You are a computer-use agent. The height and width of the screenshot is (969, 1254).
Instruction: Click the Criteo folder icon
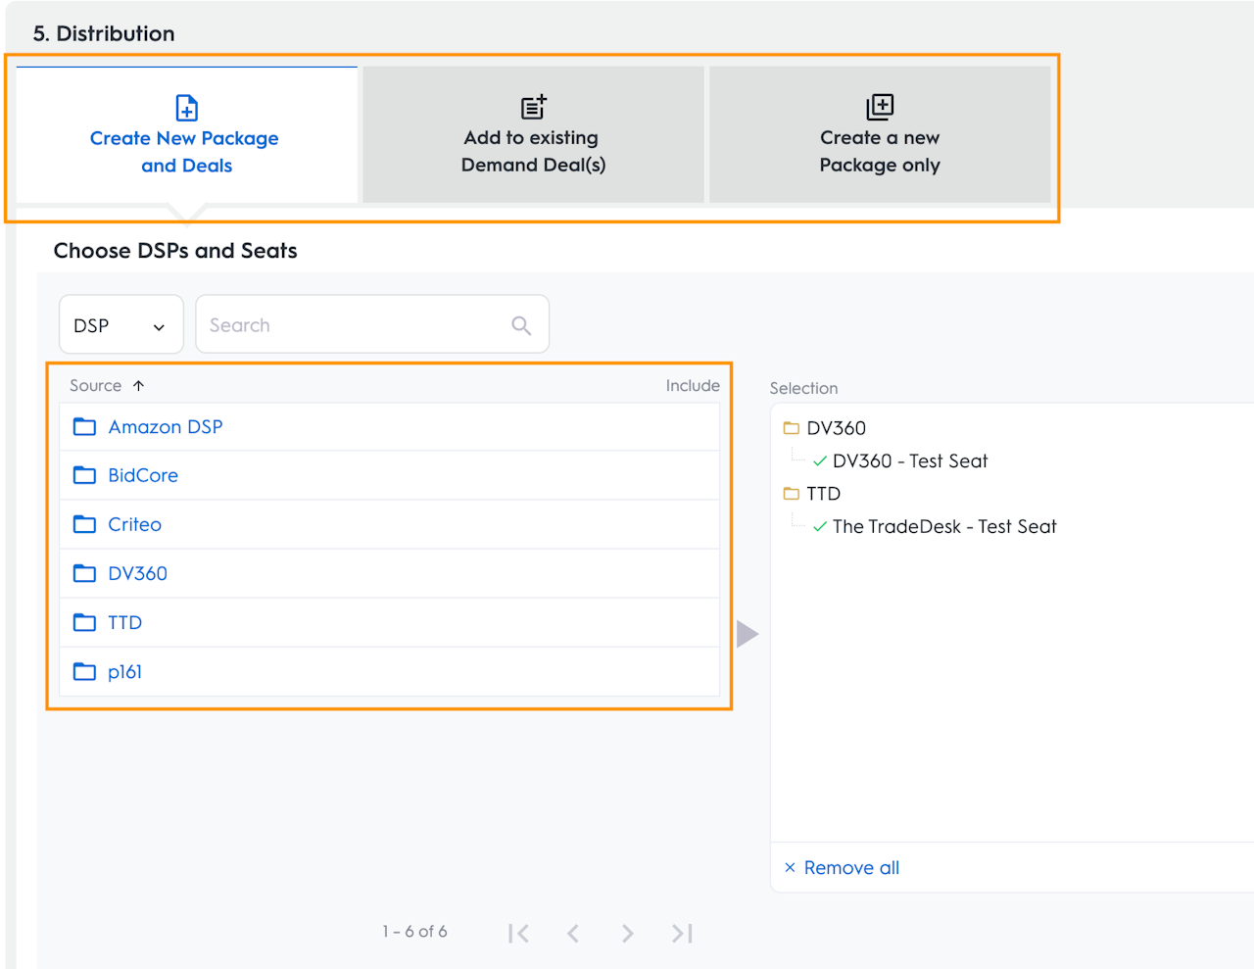[85, 524]
